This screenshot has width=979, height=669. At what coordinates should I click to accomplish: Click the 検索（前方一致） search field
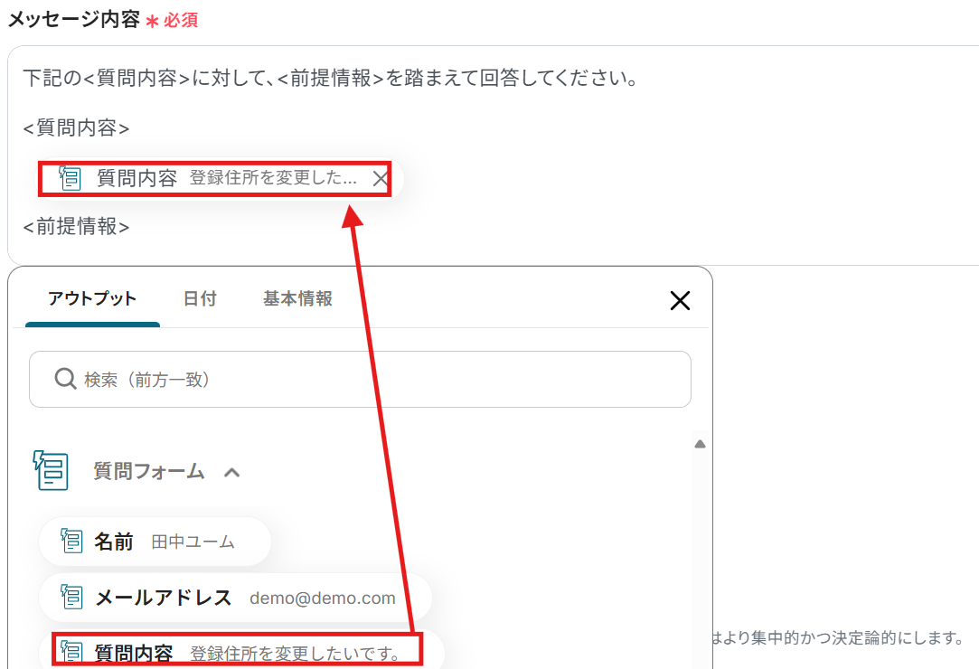pos(360,379)
